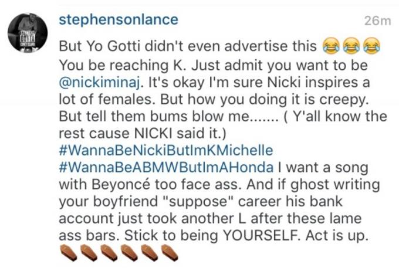This screenshot has height=268, width=399.
Task: Open the stephensonlance username link
Action: point(119,20)
